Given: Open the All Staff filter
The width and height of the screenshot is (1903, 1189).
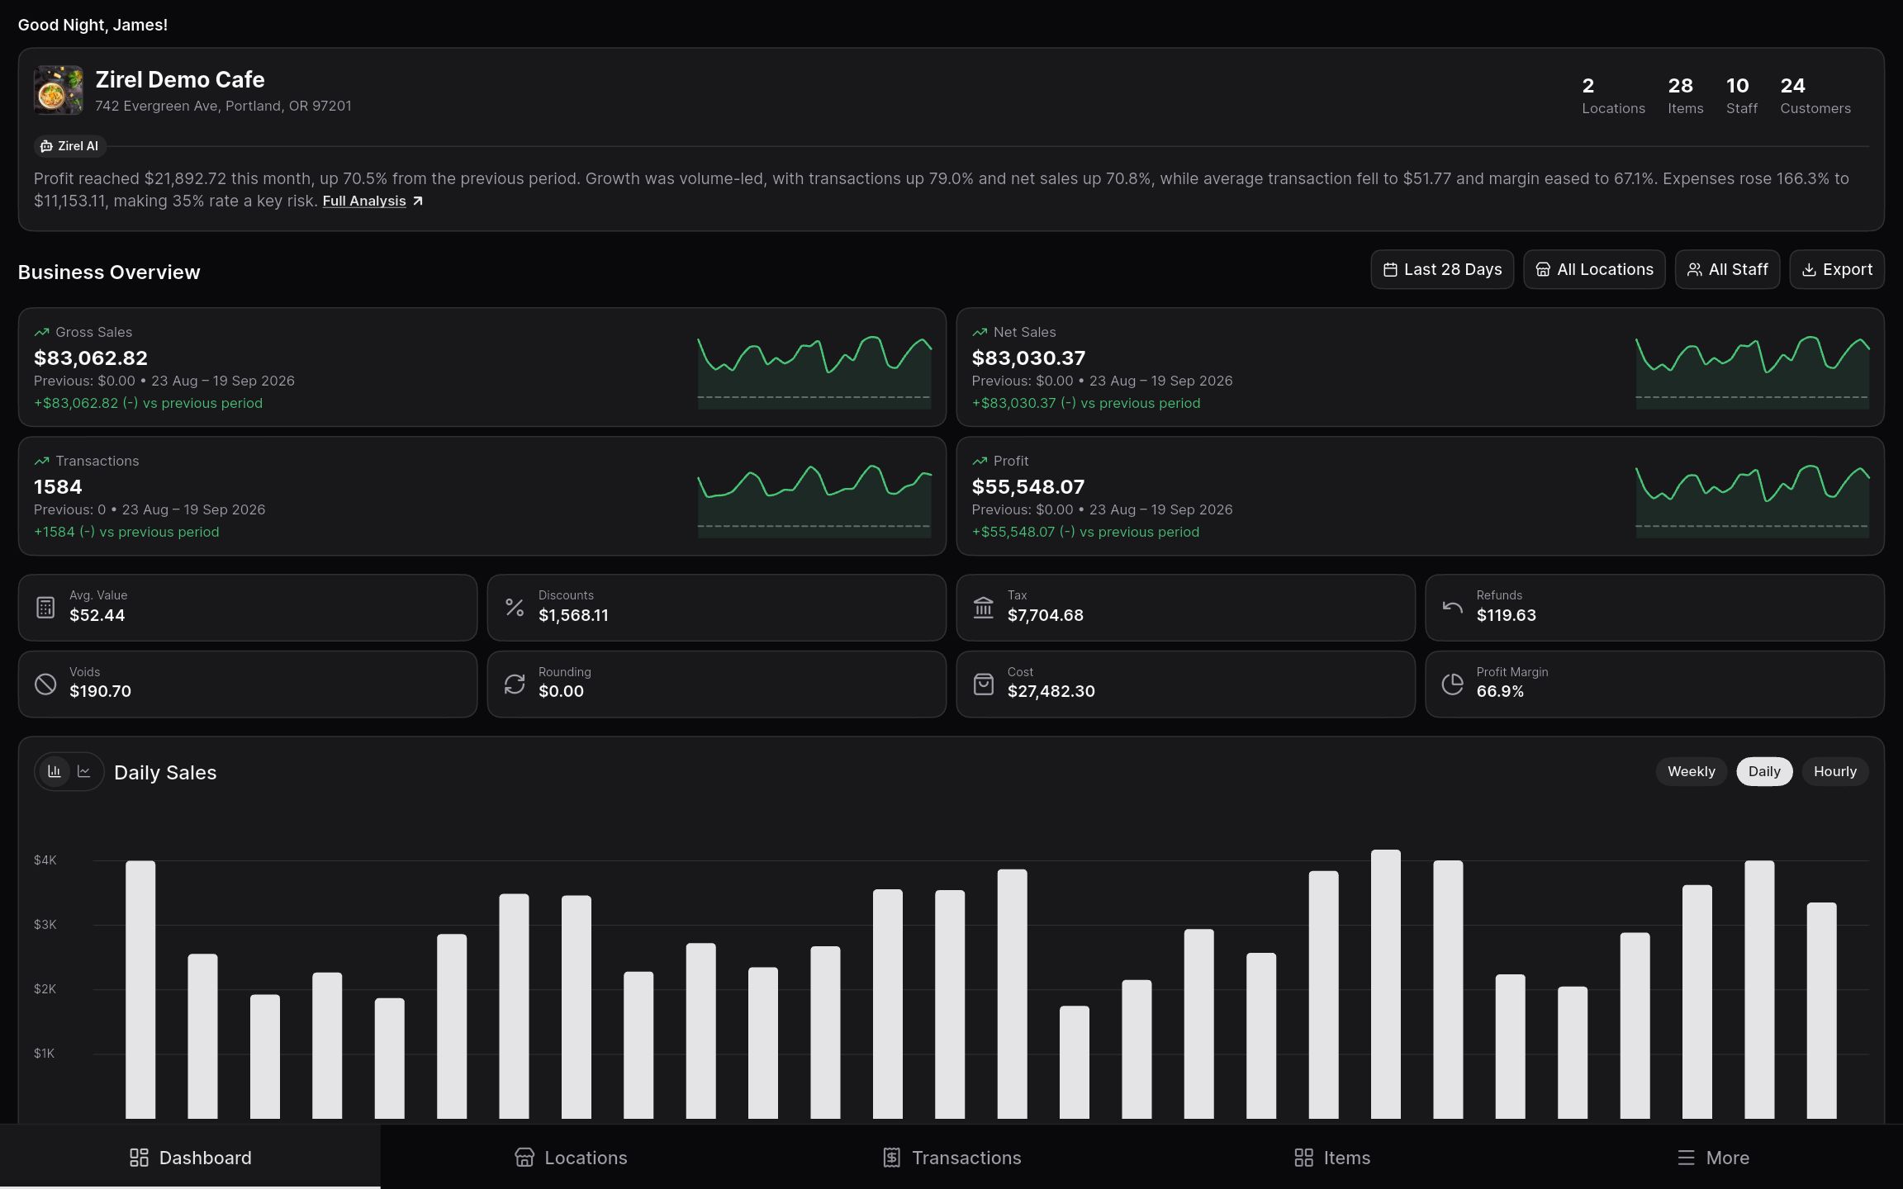Looking at the screenshot, I should click(1727, 269).
